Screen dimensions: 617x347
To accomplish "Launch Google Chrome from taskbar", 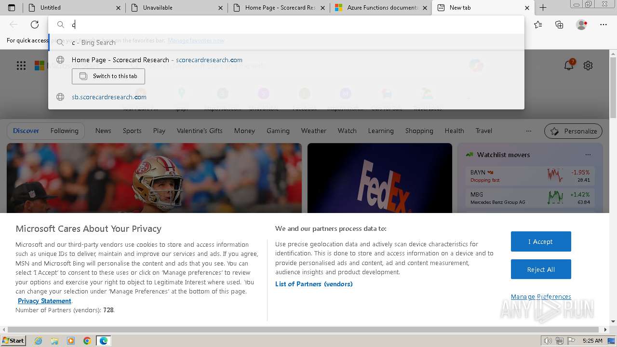I will (87, 341).
